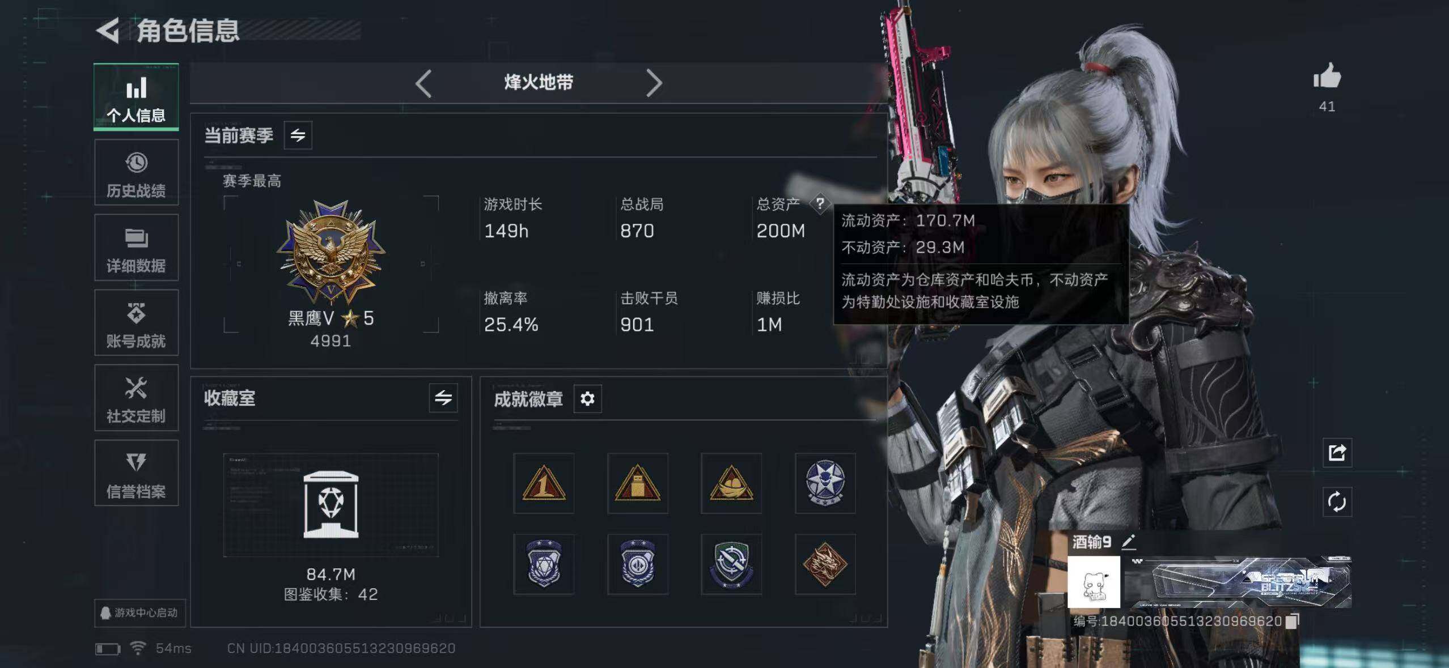Open the share icon on the right edge

pyautogui.click(x=1337, y=452)
